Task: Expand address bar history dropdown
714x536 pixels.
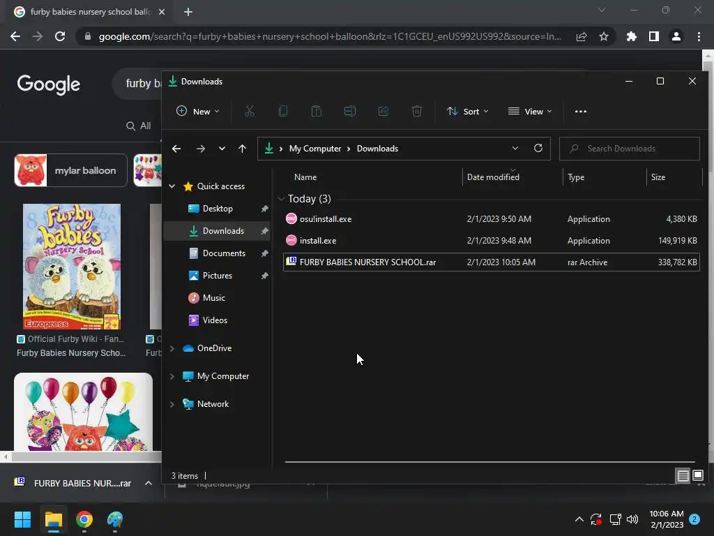Action: tap(515, 148)
